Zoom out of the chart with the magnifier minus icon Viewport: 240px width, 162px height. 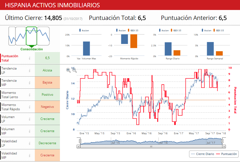coord(75,70)
